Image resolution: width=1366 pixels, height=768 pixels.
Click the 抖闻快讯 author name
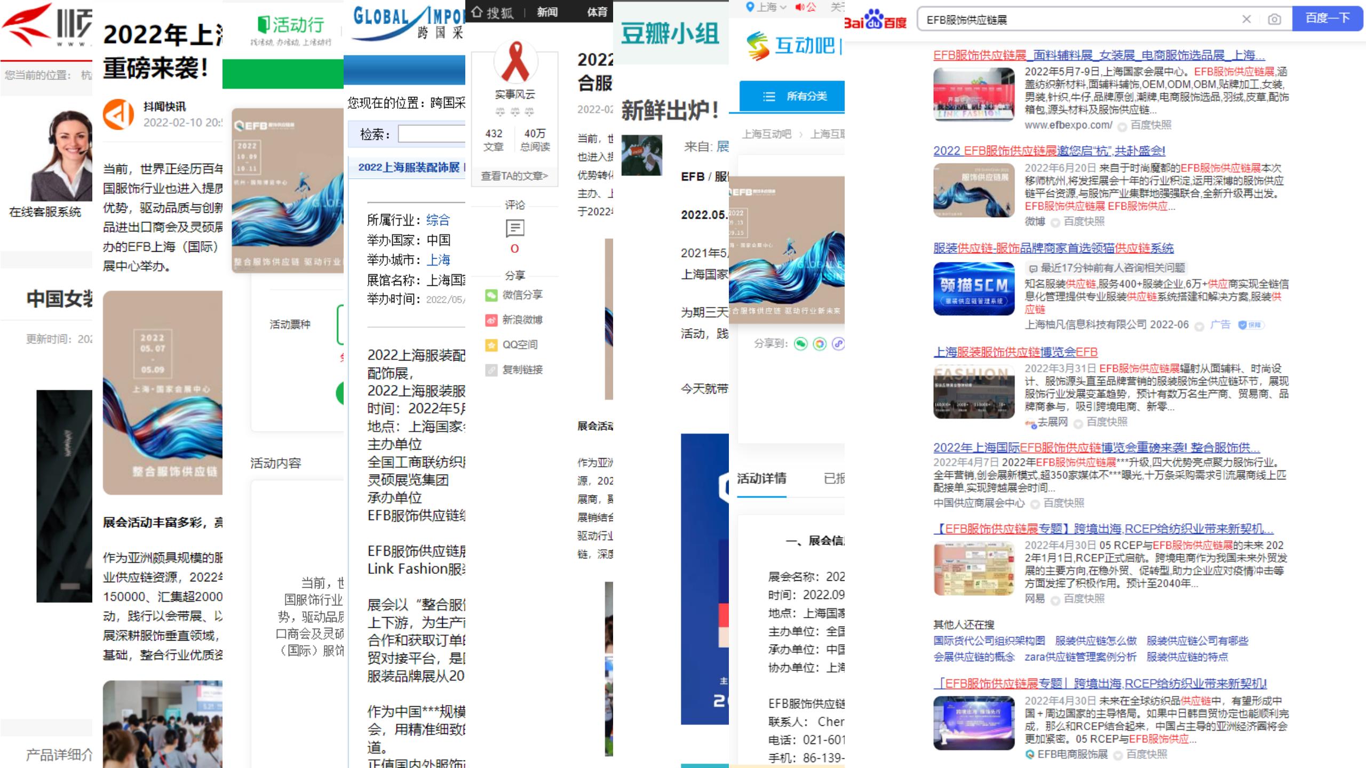[x=164, y=107]
